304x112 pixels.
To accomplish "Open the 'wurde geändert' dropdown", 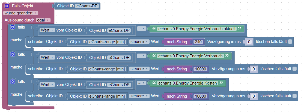I will [x=20, y=13].
